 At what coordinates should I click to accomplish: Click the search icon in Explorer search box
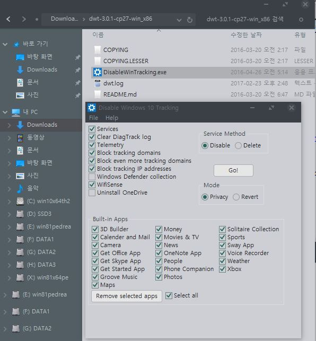tap(301, 20)
